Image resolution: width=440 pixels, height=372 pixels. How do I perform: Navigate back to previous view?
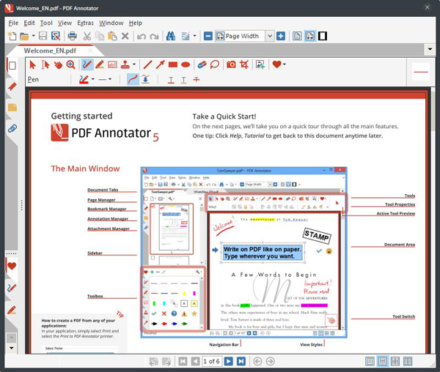click(x=257, y=361)
